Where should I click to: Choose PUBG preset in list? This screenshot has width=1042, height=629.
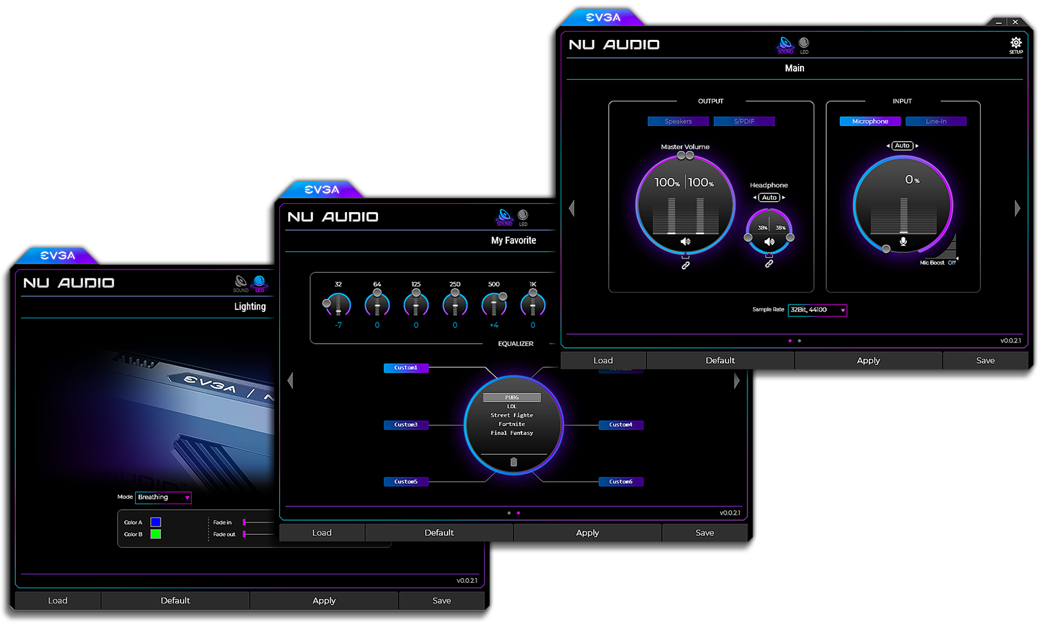tap(512, 398)
